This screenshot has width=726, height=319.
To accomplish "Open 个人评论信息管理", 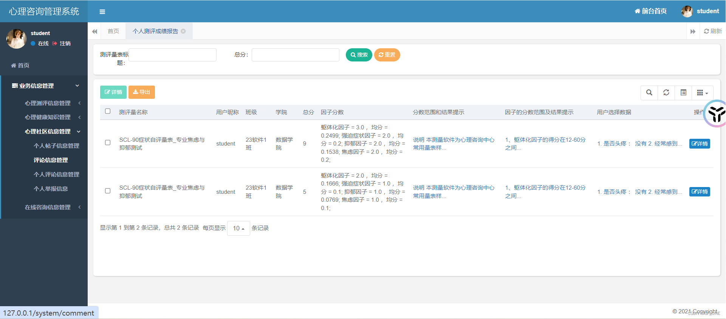I will pos(56,175).
